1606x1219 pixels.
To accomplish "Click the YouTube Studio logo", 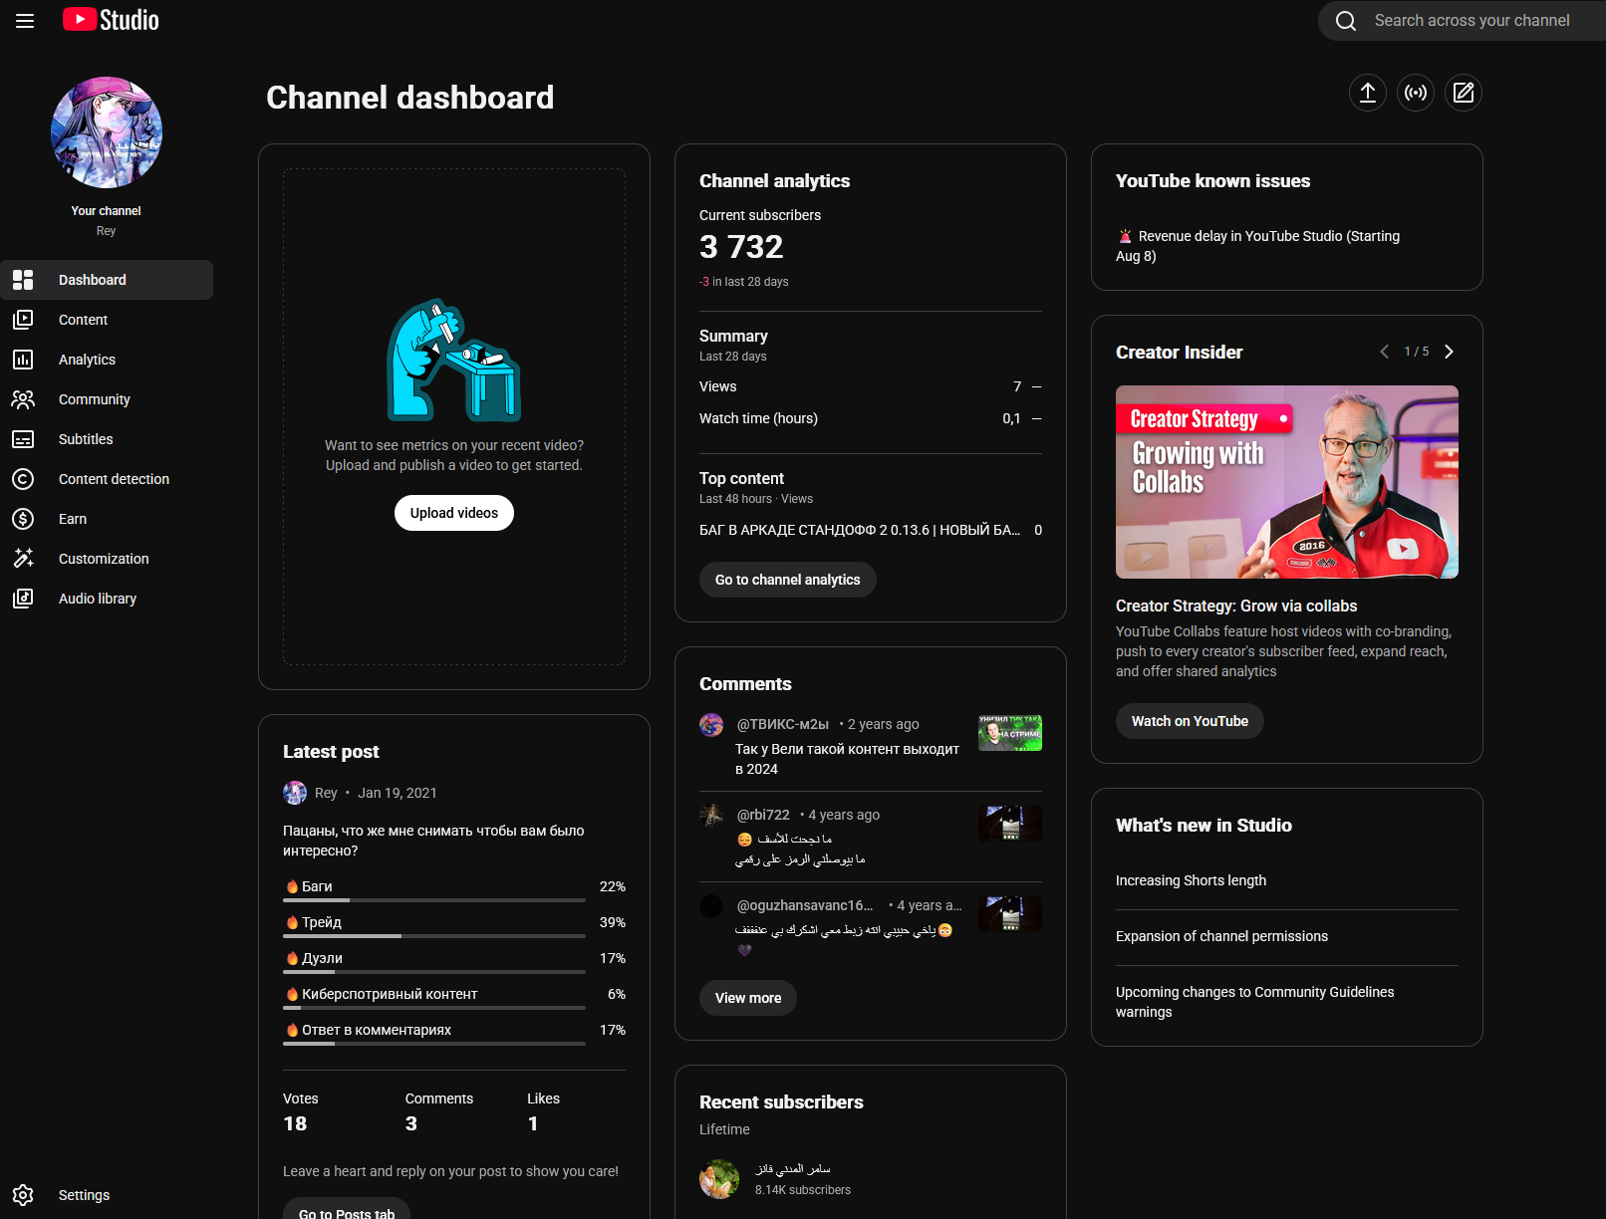I will pyautogui.click(x=111, y=20).
